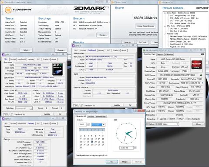Click the CPU-Z icon in the Mainboard window title bar
Image resolution: width=209 pixels, height=167 pixels.
(73, 46)
